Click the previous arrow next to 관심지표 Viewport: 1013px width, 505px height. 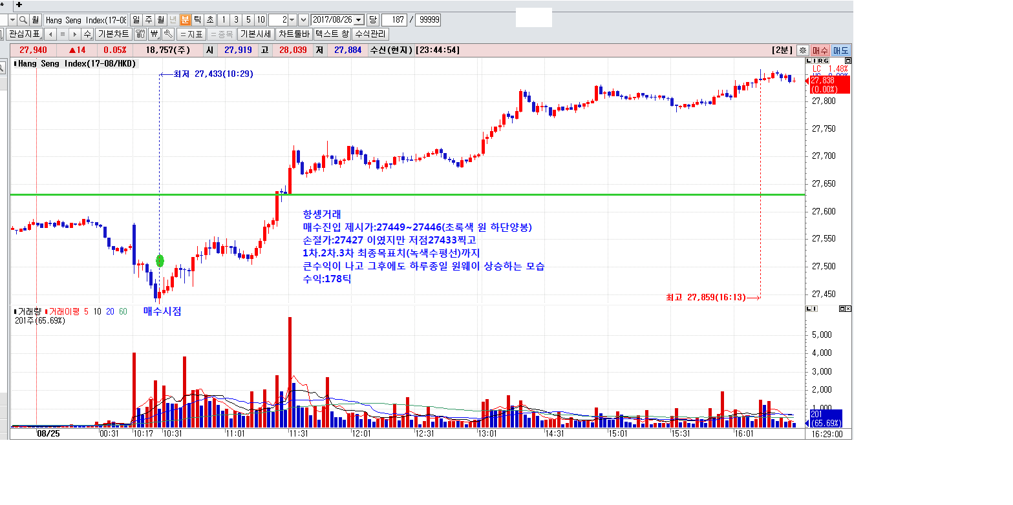[50, 34]
